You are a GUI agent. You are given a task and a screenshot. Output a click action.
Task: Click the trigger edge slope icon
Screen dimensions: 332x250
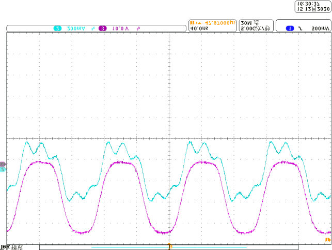301,28
